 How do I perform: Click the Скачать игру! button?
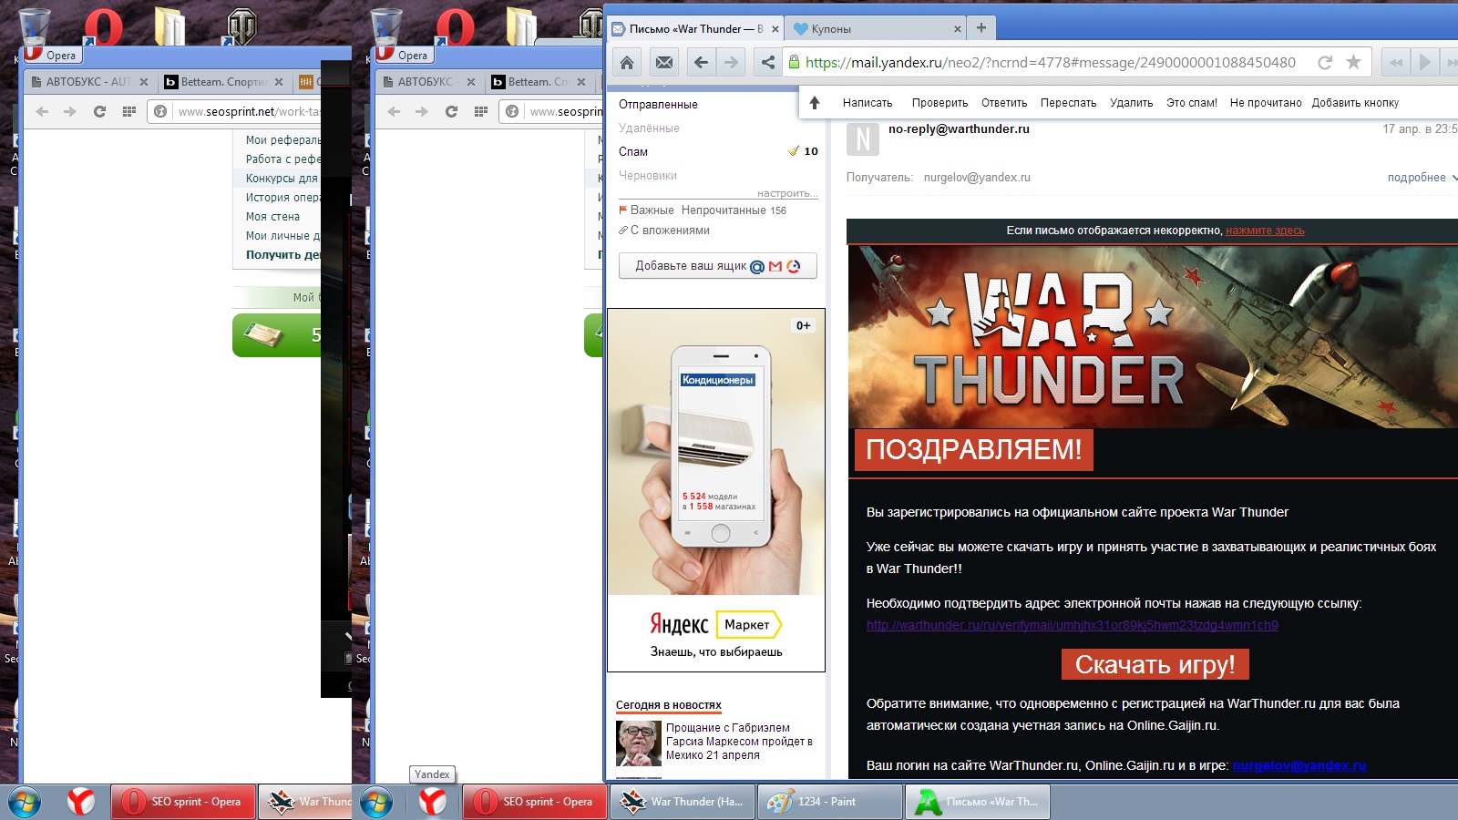1155,664
